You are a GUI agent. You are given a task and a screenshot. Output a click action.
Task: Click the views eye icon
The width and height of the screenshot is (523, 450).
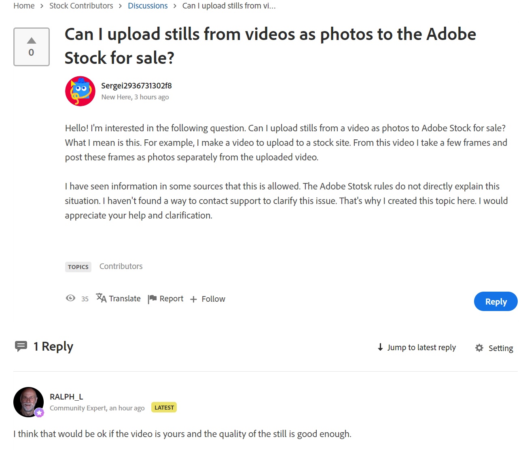click(x=70, y=298)
